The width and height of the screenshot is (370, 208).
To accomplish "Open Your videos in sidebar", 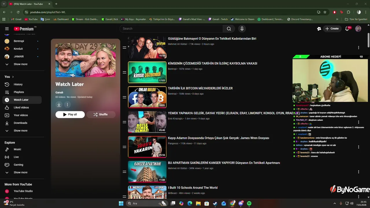I will (x=22, y=115).
